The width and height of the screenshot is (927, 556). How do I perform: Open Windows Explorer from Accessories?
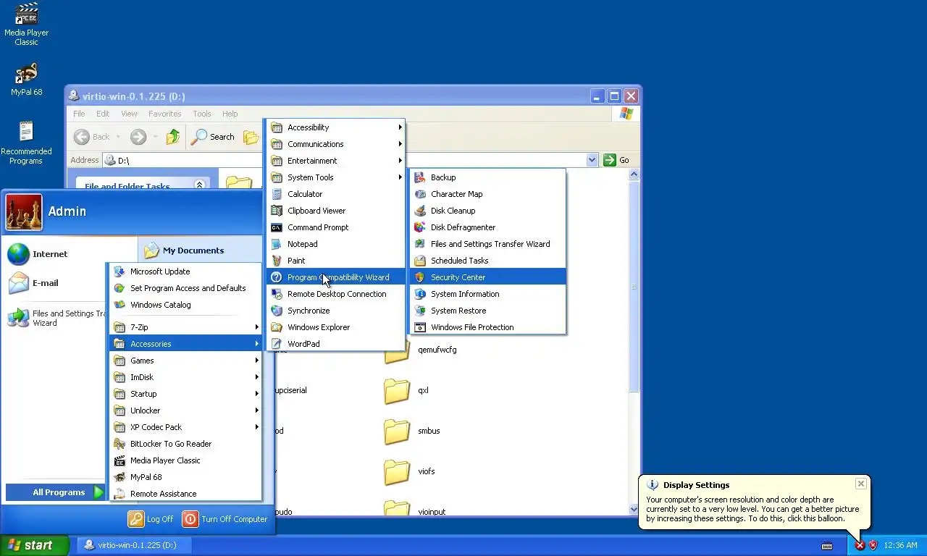point(336,327)
